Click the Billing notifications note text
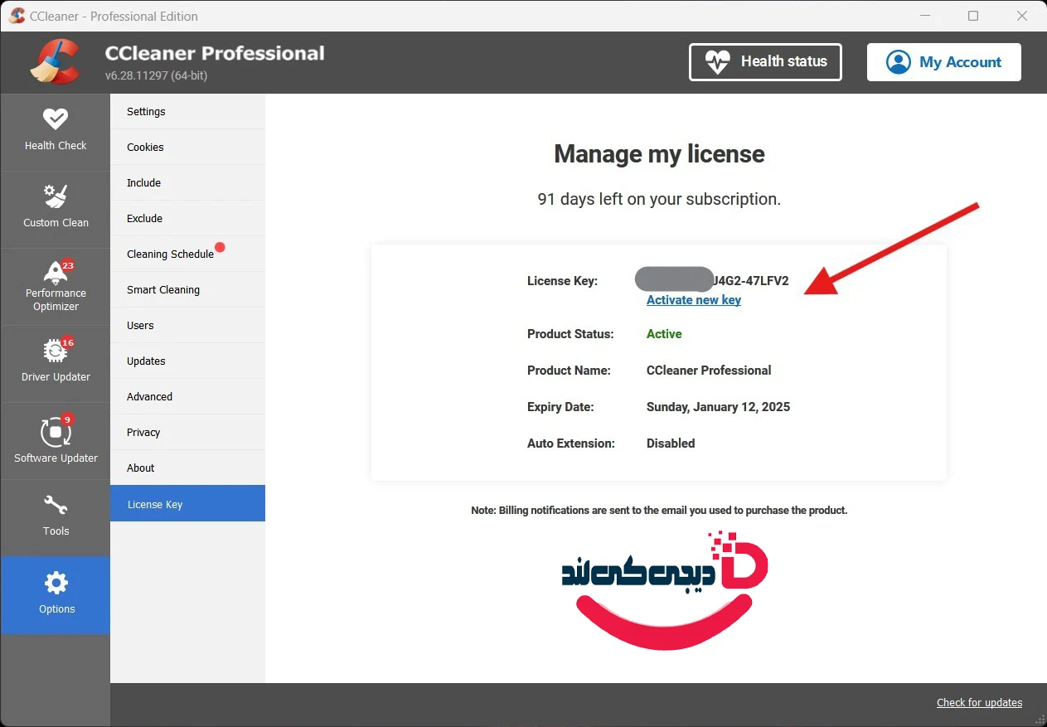The image size is (1047, 727). click(659, 511)
